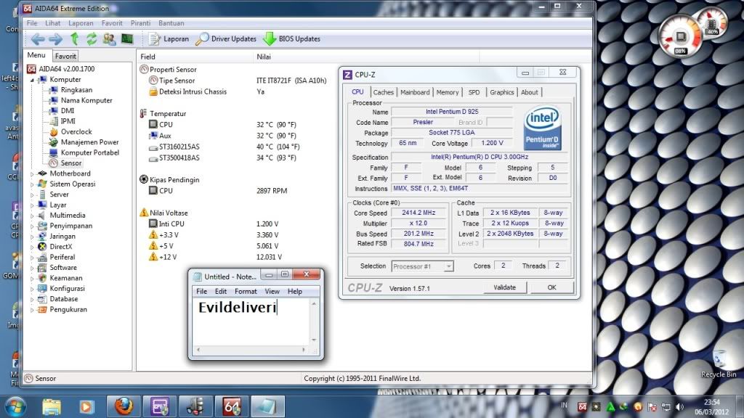The width and height of the screenshot is (744, 418).
Task: Switch to CPU-Z Memory tab
Action: tap(448, 92)
